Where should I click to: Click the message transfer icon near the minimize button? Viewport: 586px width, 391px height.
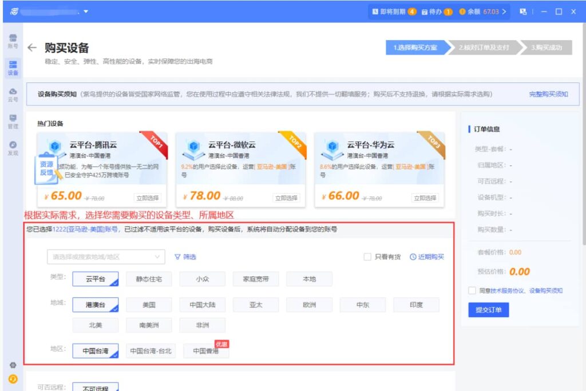pyautogui.click(x=522, y=10)
